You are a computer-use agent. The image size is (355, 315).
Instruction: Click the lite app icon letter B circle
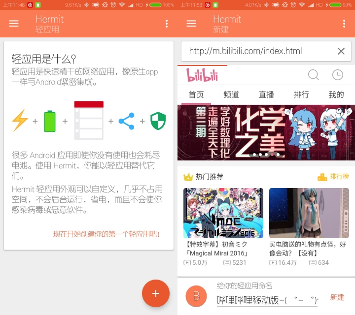pos(196,296)
